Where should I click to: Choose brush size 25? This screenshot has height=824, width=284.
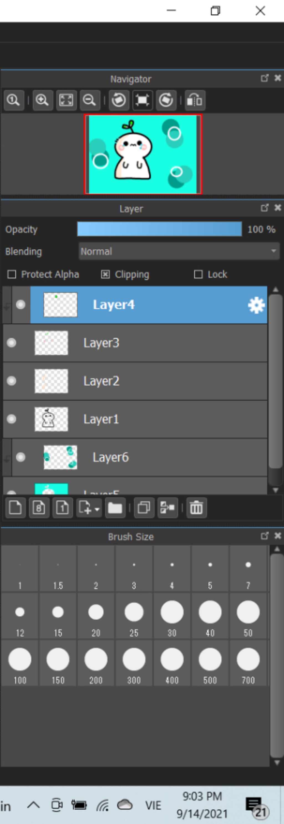point(134,616)
